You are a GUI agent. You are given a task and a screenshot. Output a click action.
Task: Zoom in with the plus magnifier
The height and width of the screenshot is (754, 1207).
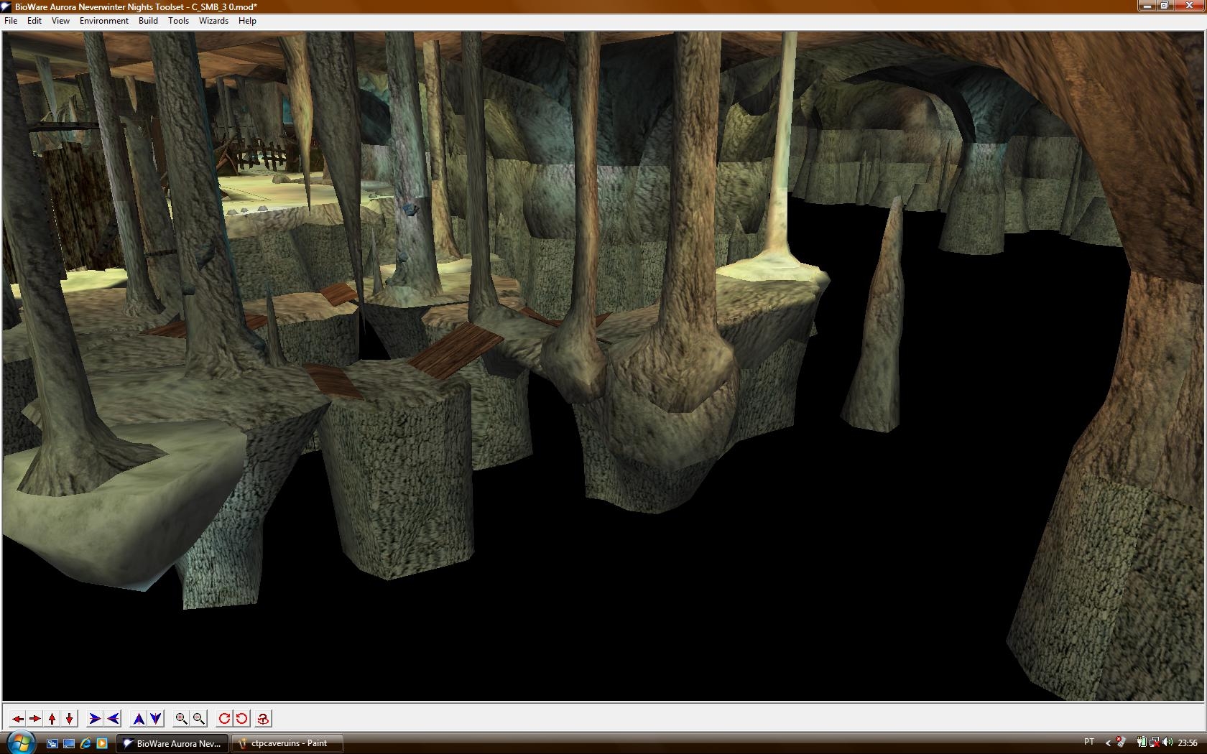click(x=182, y=718)
